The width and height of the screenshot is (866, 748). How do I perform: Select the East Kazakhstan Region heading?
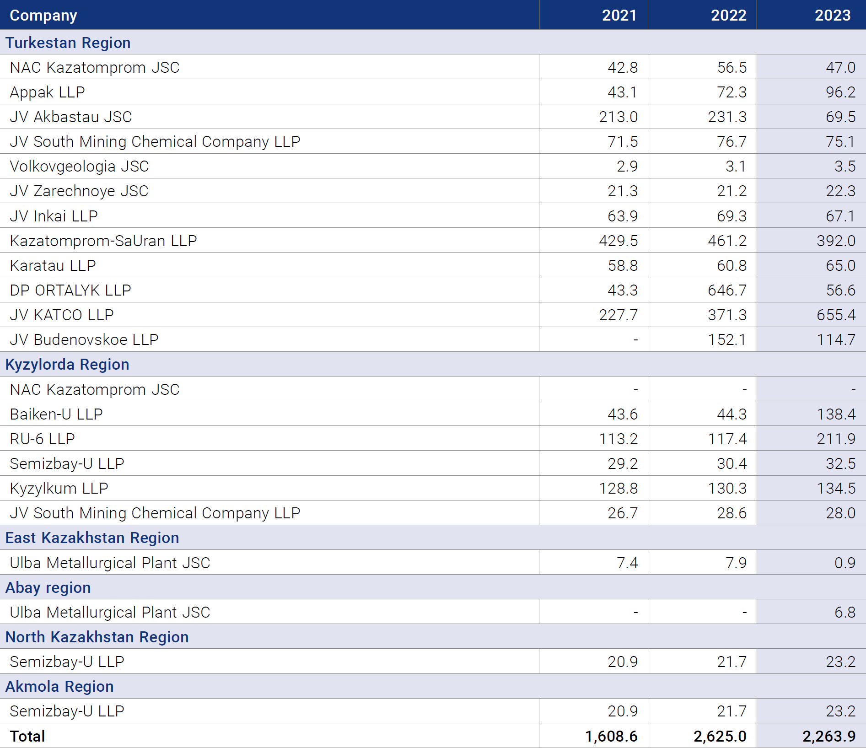click(92, 538)
